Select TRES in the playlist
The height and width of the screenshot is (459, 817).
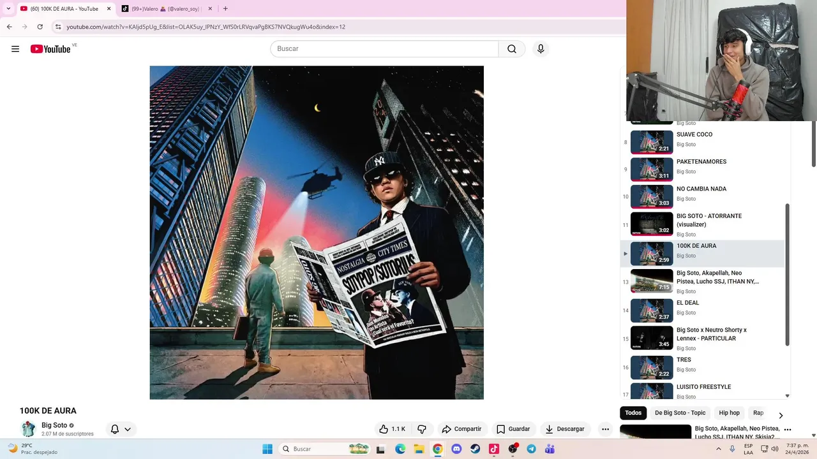pos(702,367)
